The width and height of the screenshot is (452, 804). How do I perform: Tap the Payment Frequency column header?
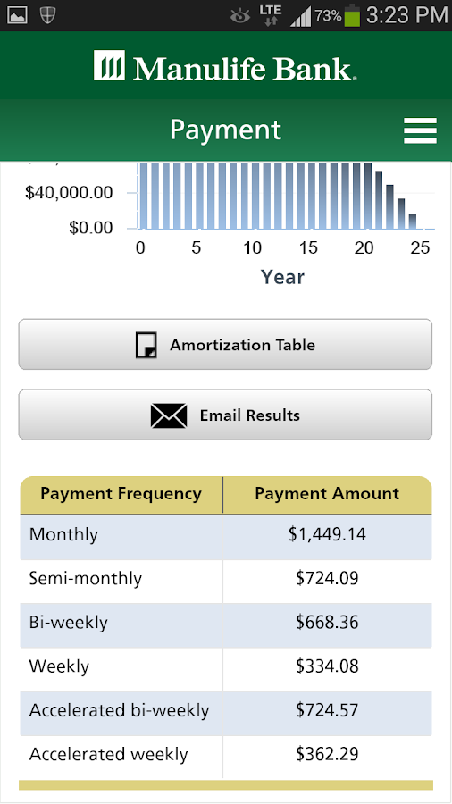121,494
